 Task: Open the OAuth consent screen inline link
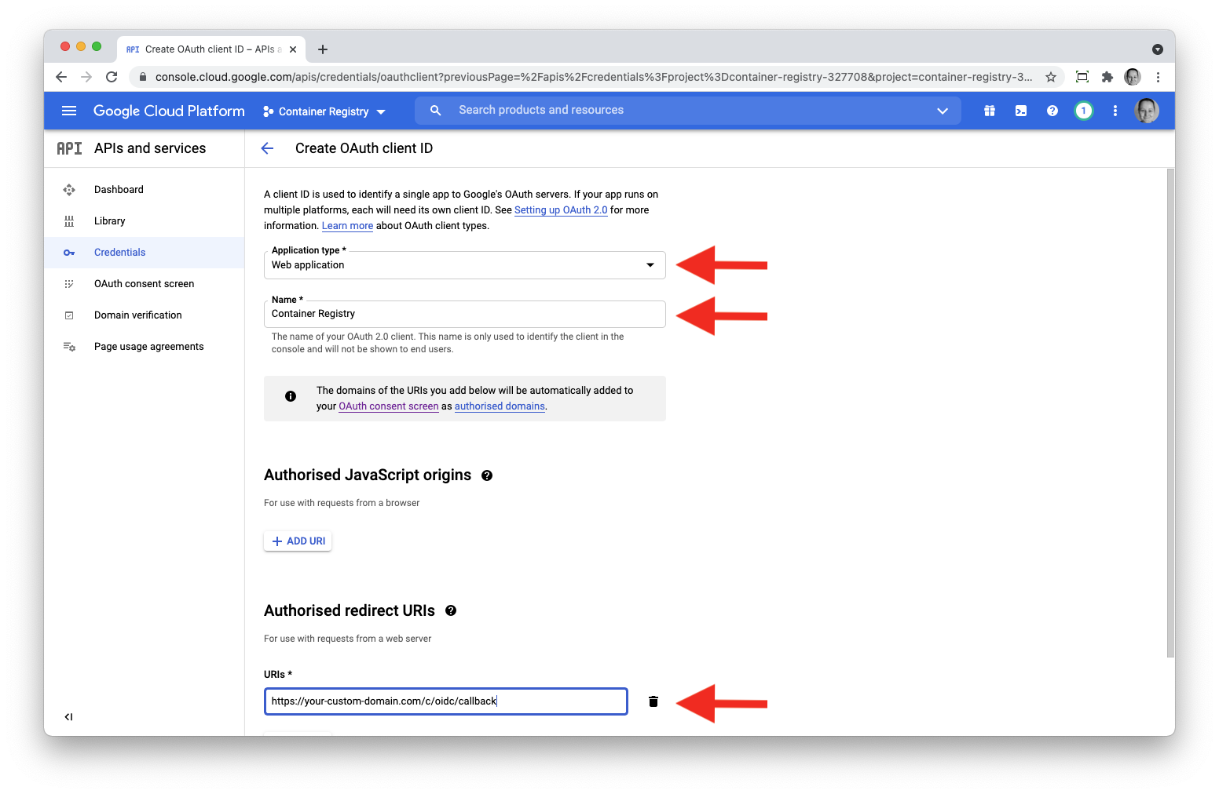[x=389, y=406]
